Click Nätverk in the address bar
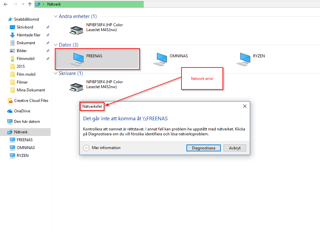Image resolution: width=320 pixels, height=231 pixels. point(54,4)
